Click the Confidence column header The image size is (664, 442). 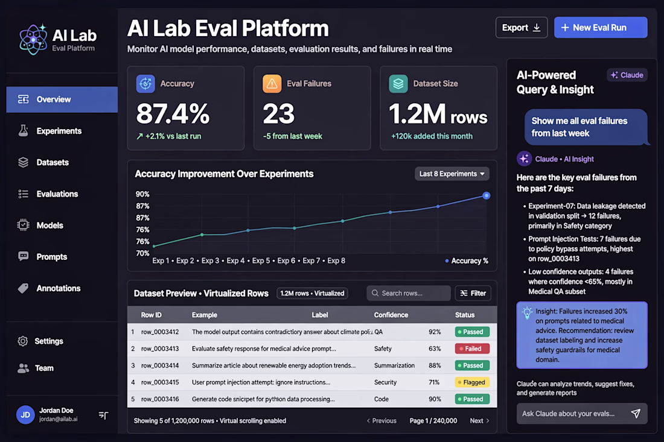click(x=391, y=315)
